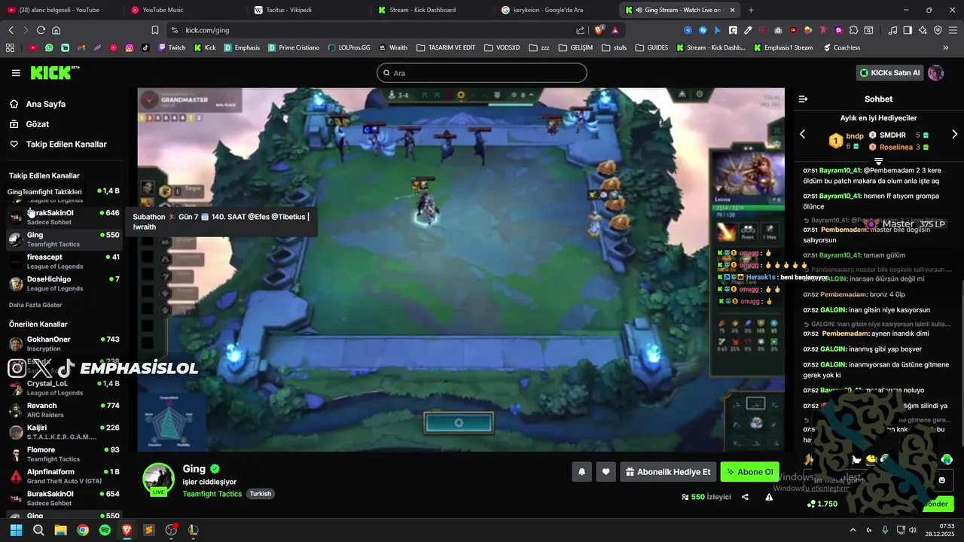Show previous top gifters leaderboard page
964x542 pixels.
(x=803, y=134)
